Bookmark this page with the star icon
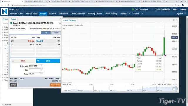The height and width of the screenshot is (106, 188). click(179, 5)
